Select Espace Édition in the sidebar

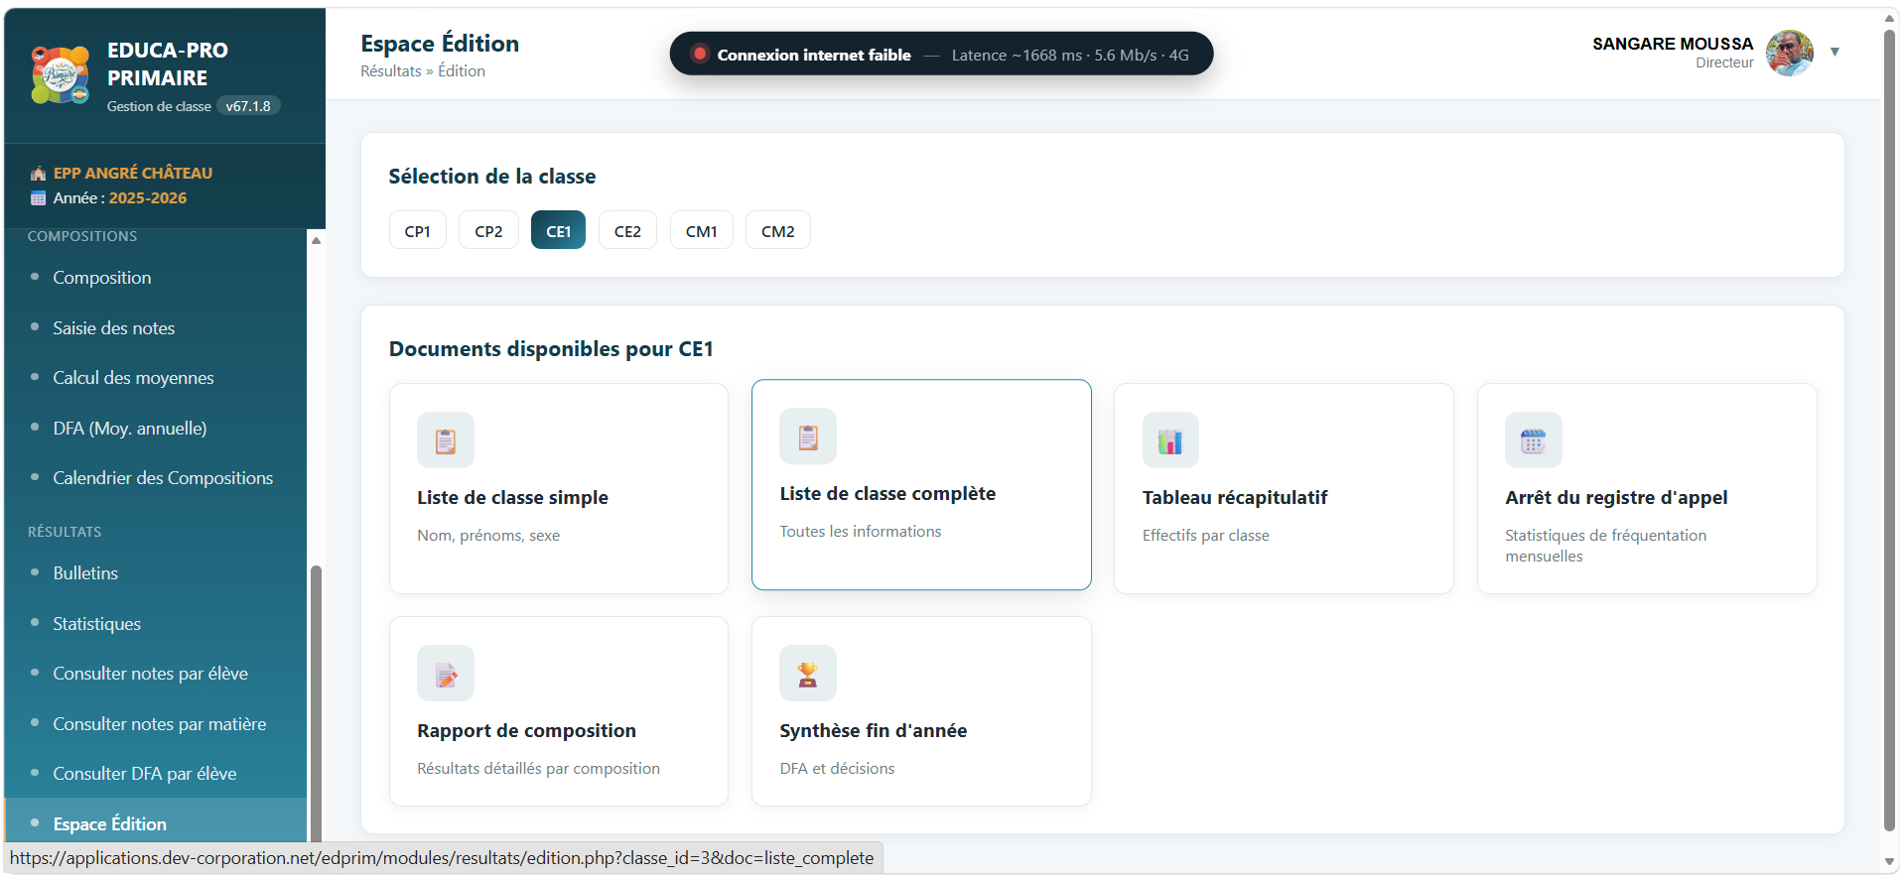(x=155, y=823)
